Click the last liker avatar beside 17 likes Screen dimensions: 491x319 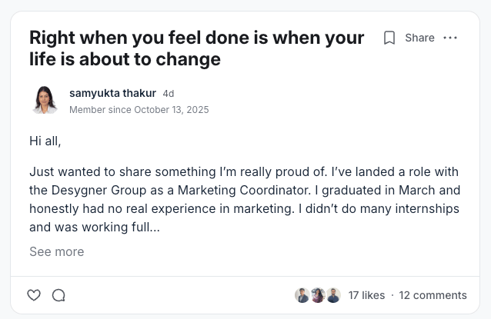click(x=333, y=295)
